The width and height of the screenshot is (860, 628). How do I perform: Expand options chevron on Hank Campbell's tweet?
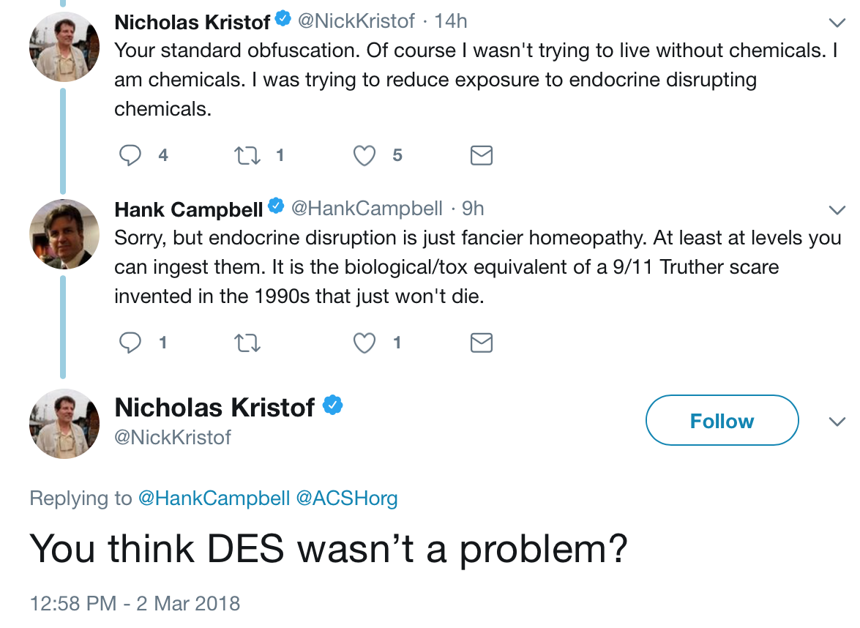coord(836,210)
